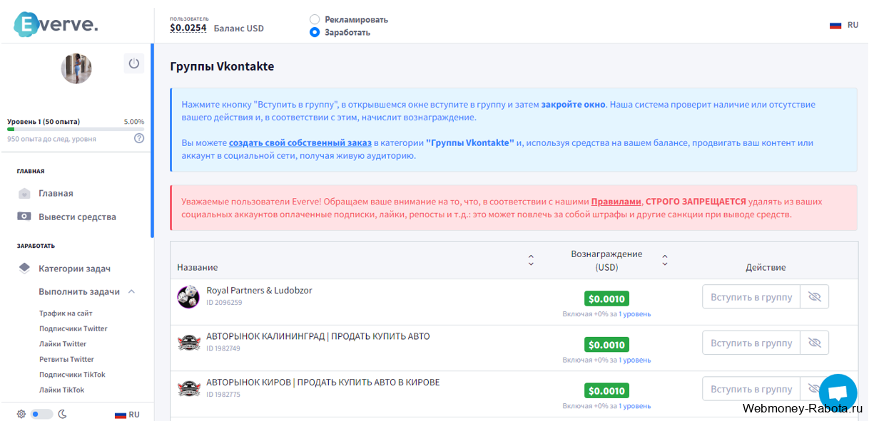869x421 pixels.
Task: Click the Everve logo
Action: (x=56, y=24)
